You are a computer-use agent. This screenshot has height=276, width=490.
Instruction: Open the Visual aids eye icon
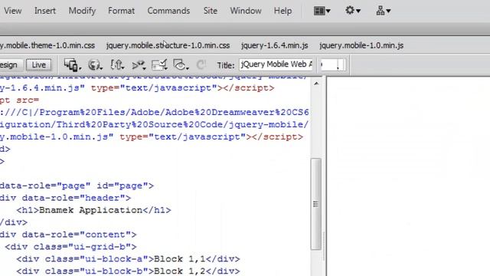[181, 64]
